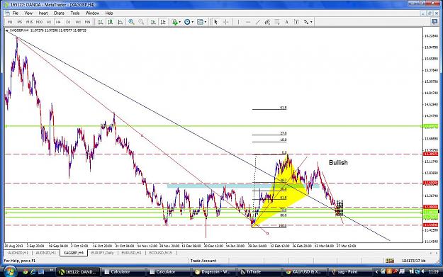Switch to the EURUSD,H1 chart tab

(131, 253)
